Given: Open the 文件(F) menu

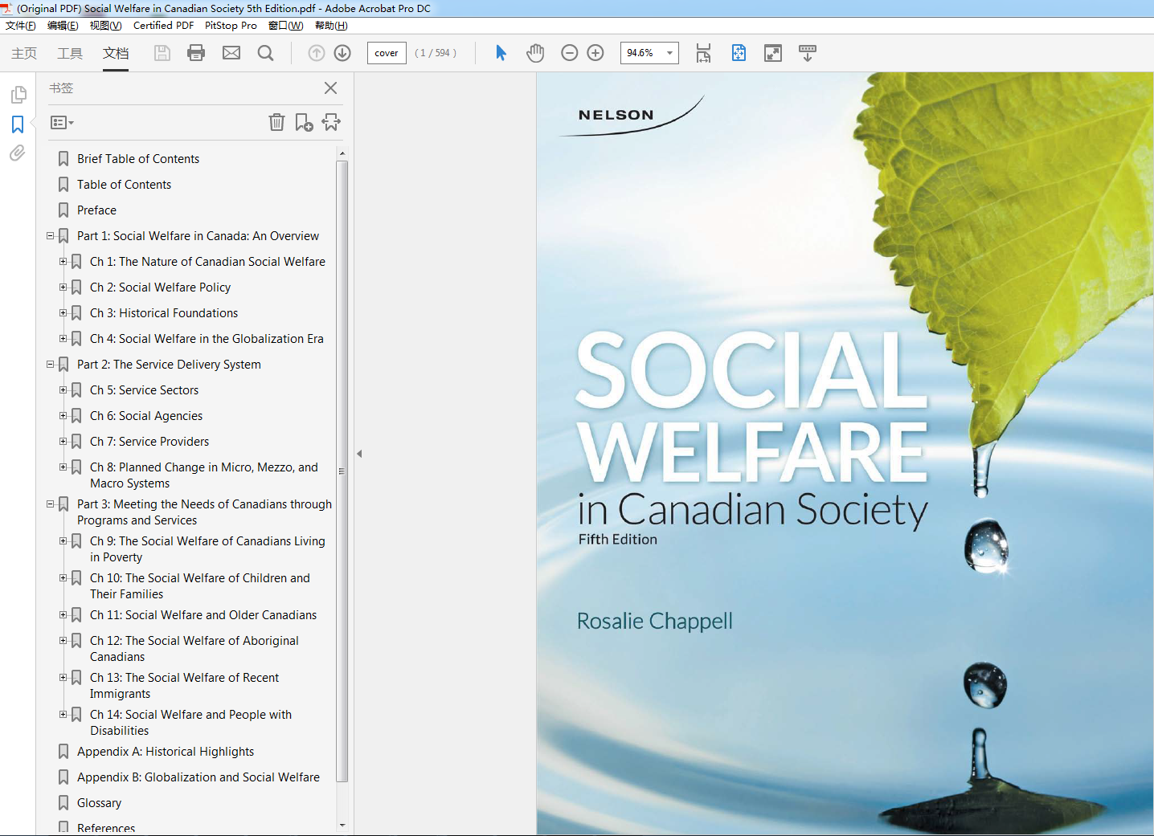Looking at the screenshot, I should click(21, 26).
